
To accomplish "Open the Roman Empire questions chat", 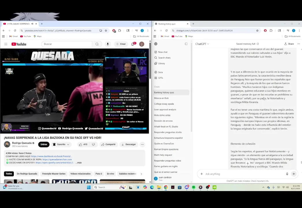I will click(x=171, y=149).
